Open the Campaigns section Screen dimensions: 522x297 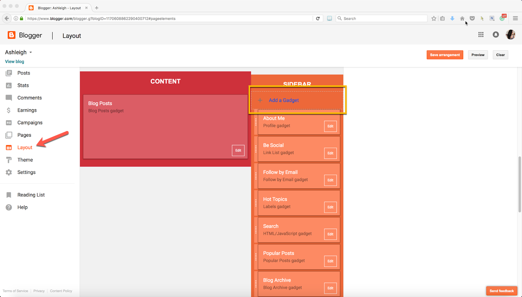tap(30, 122)
